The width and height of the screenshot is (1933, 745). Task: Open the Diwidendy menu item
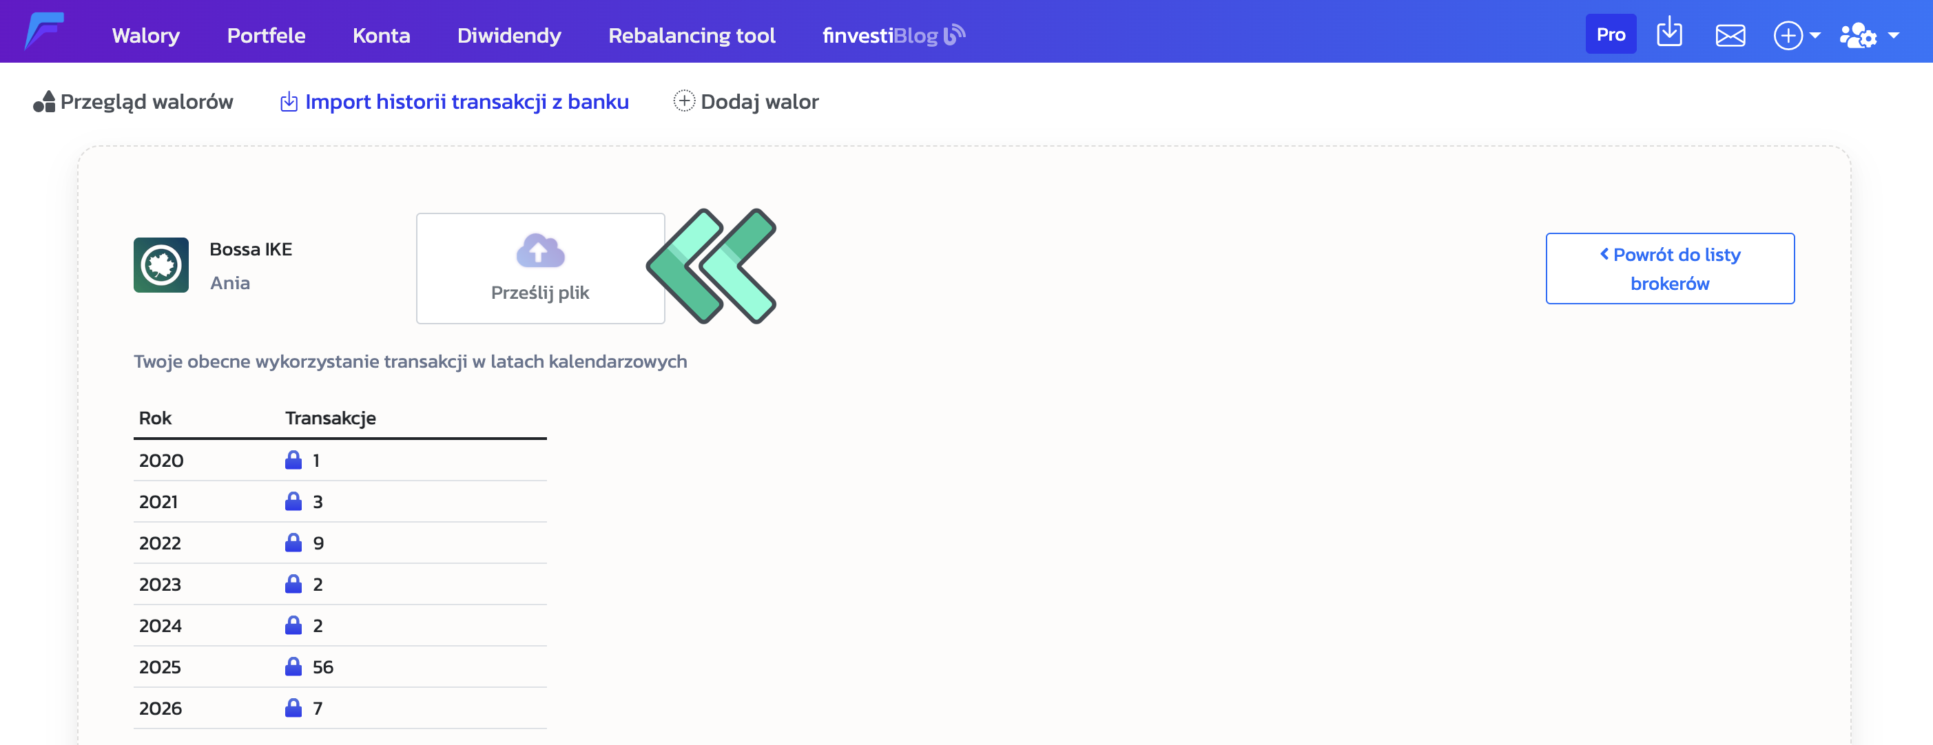[509, 34]
